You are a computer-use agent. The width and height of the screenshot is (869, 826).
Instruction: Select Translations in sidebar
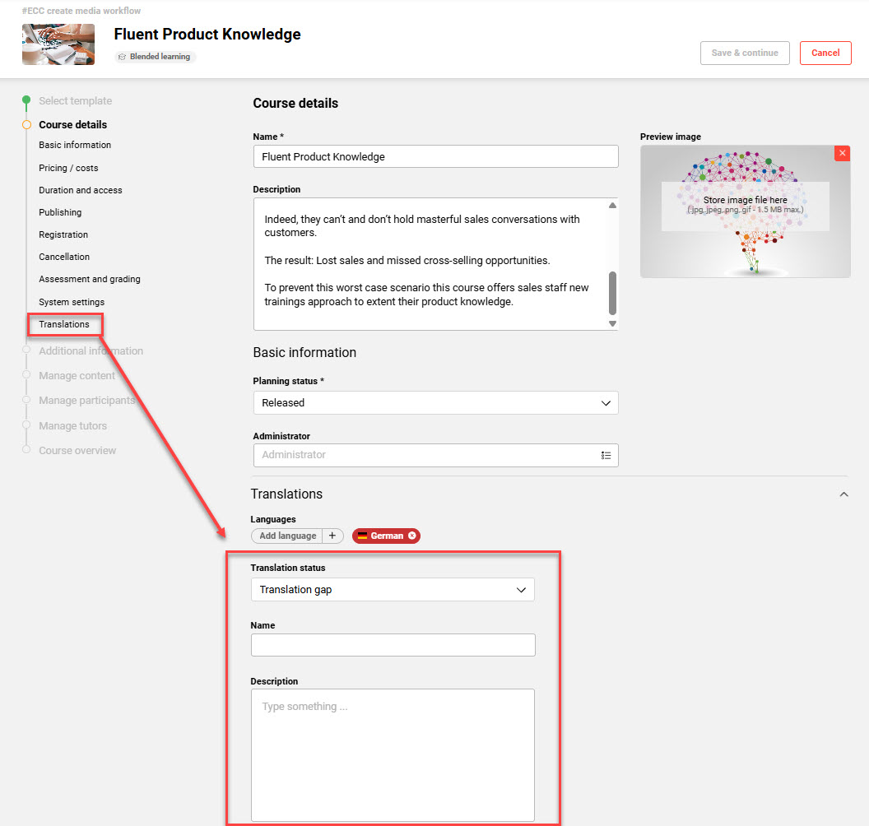[x=63, y=324]
